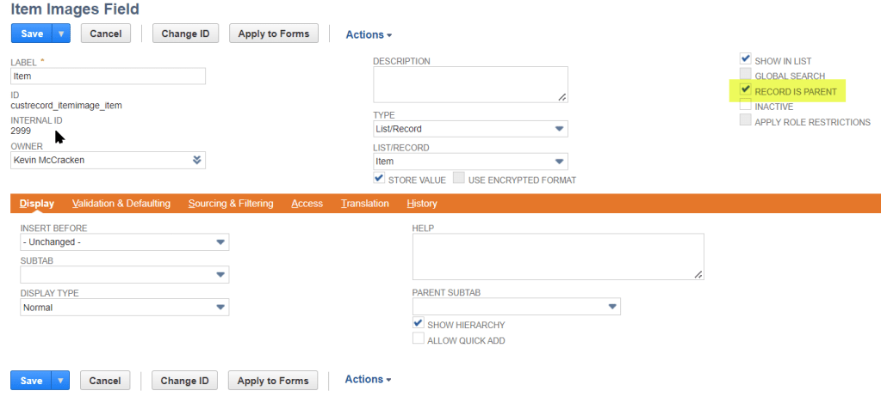Uncheck the Show in List checkbox
881x403 pixels.
pyautogui.click(x=746, y=59)
